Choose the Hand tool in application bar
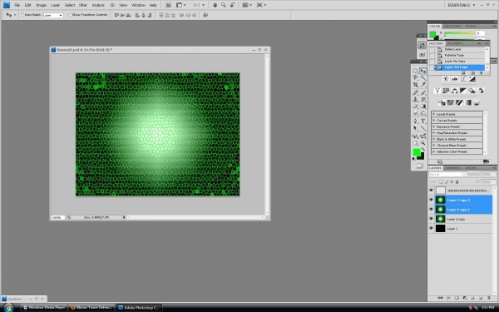This screenshot has height=312, width=499. coord(215,5)
